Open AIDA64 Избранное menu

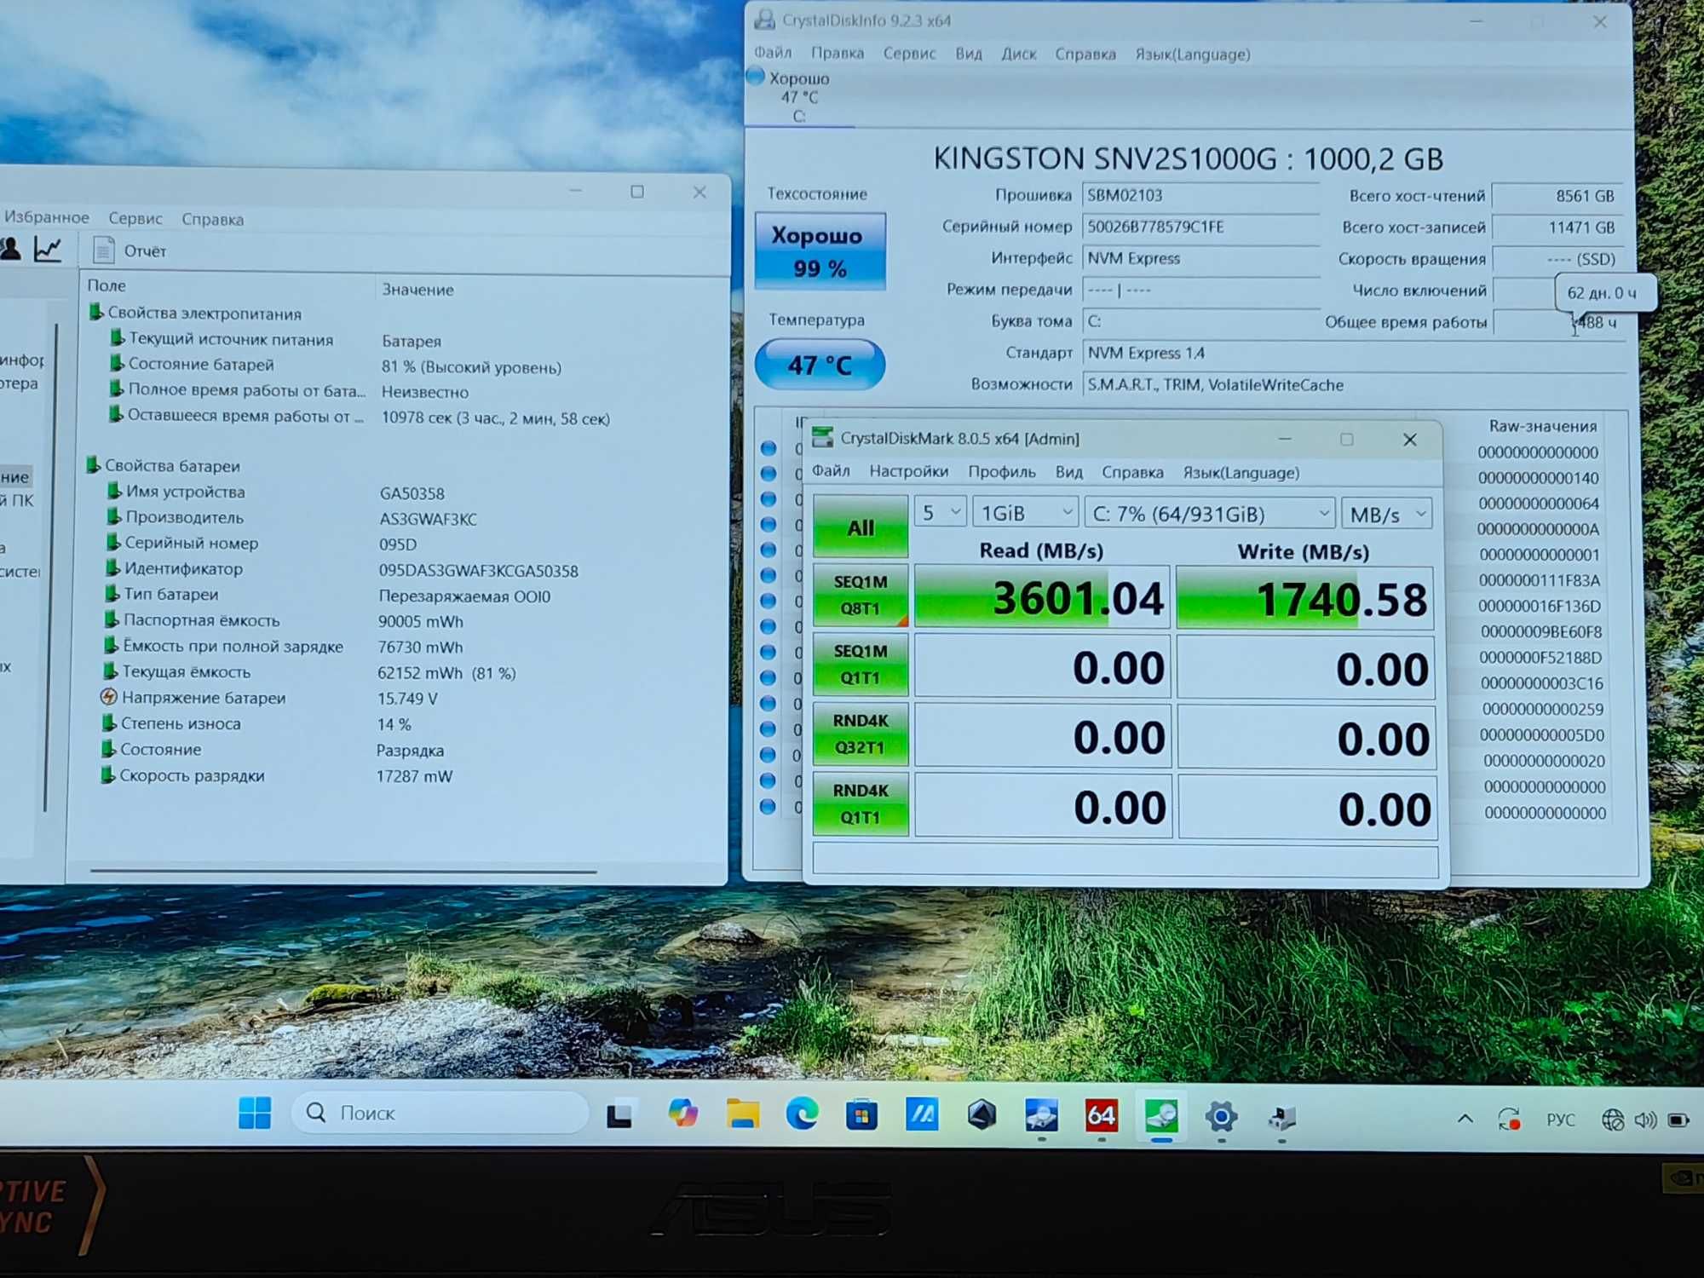point(46,217)
